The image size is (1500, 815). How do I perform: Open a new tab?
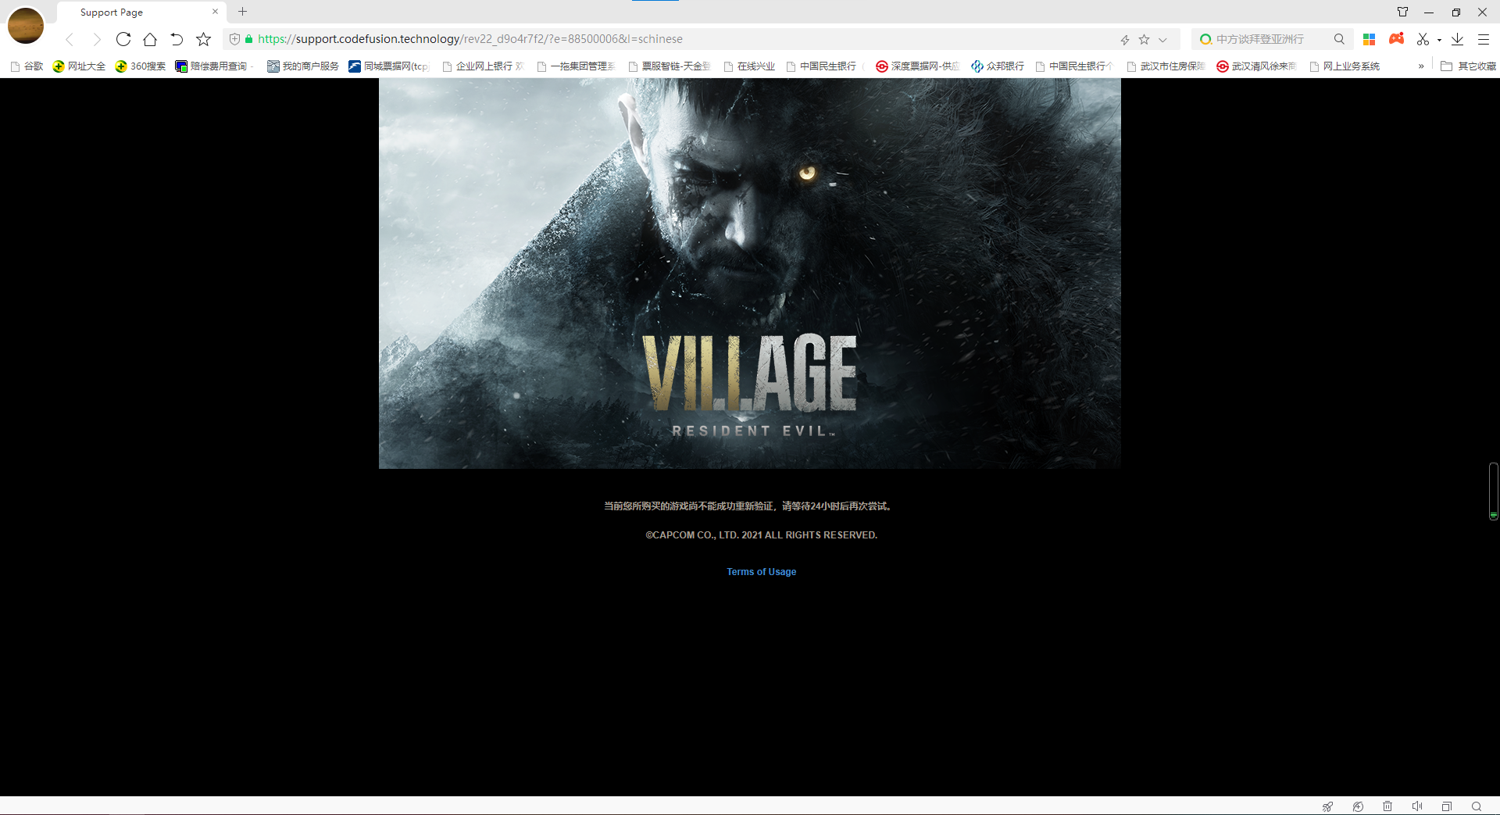(x=243, y=12)
